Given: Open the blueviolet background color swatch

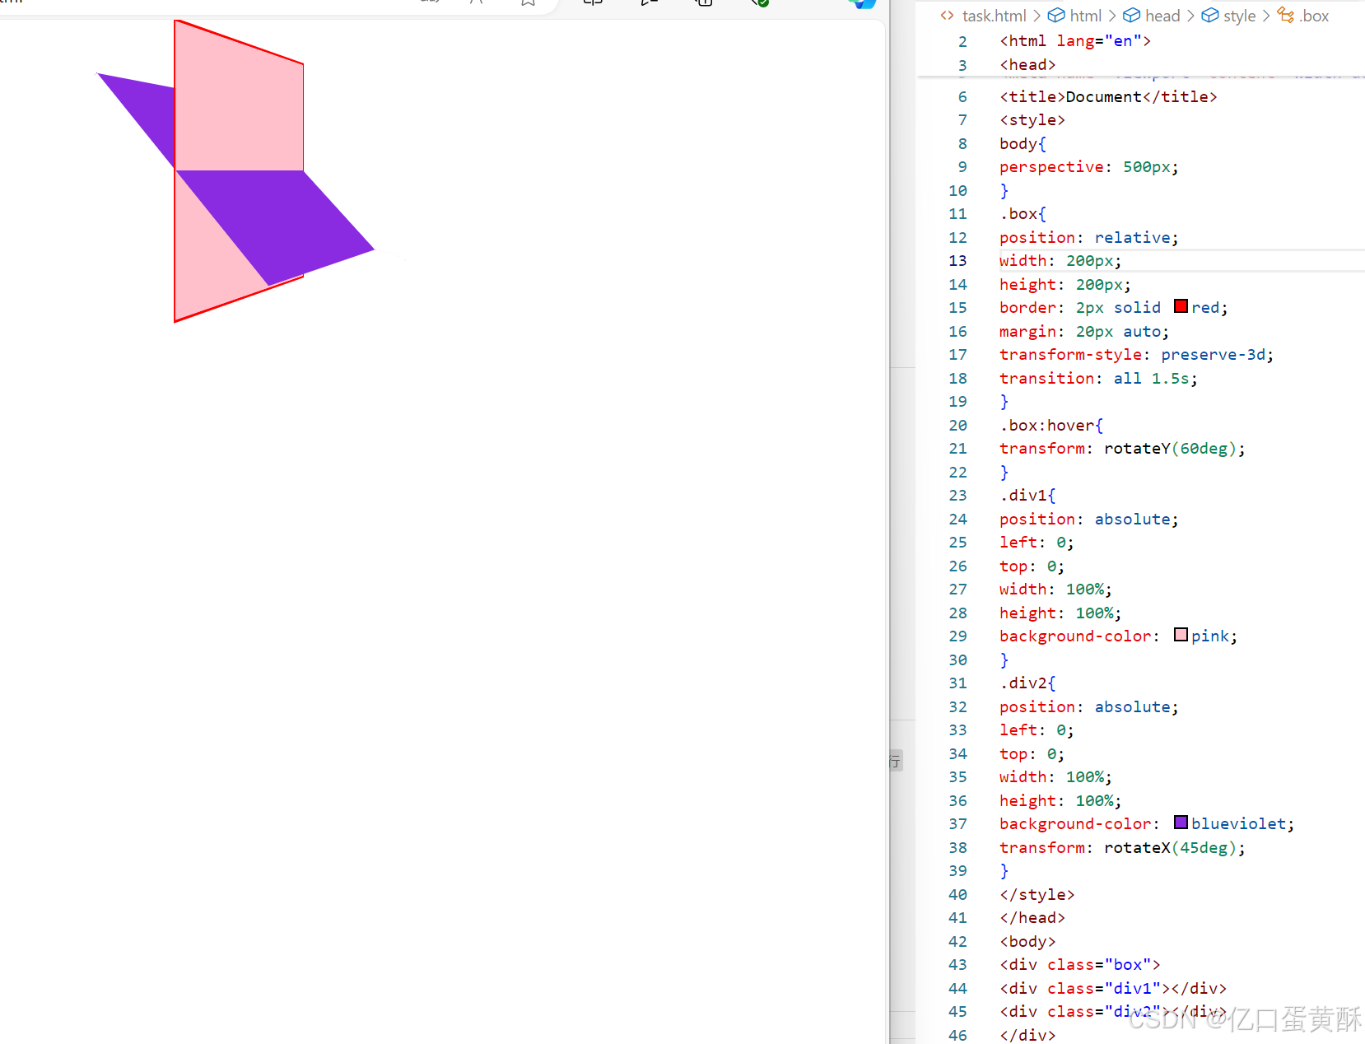Looking at the screenshot, I should (1181, 823).
